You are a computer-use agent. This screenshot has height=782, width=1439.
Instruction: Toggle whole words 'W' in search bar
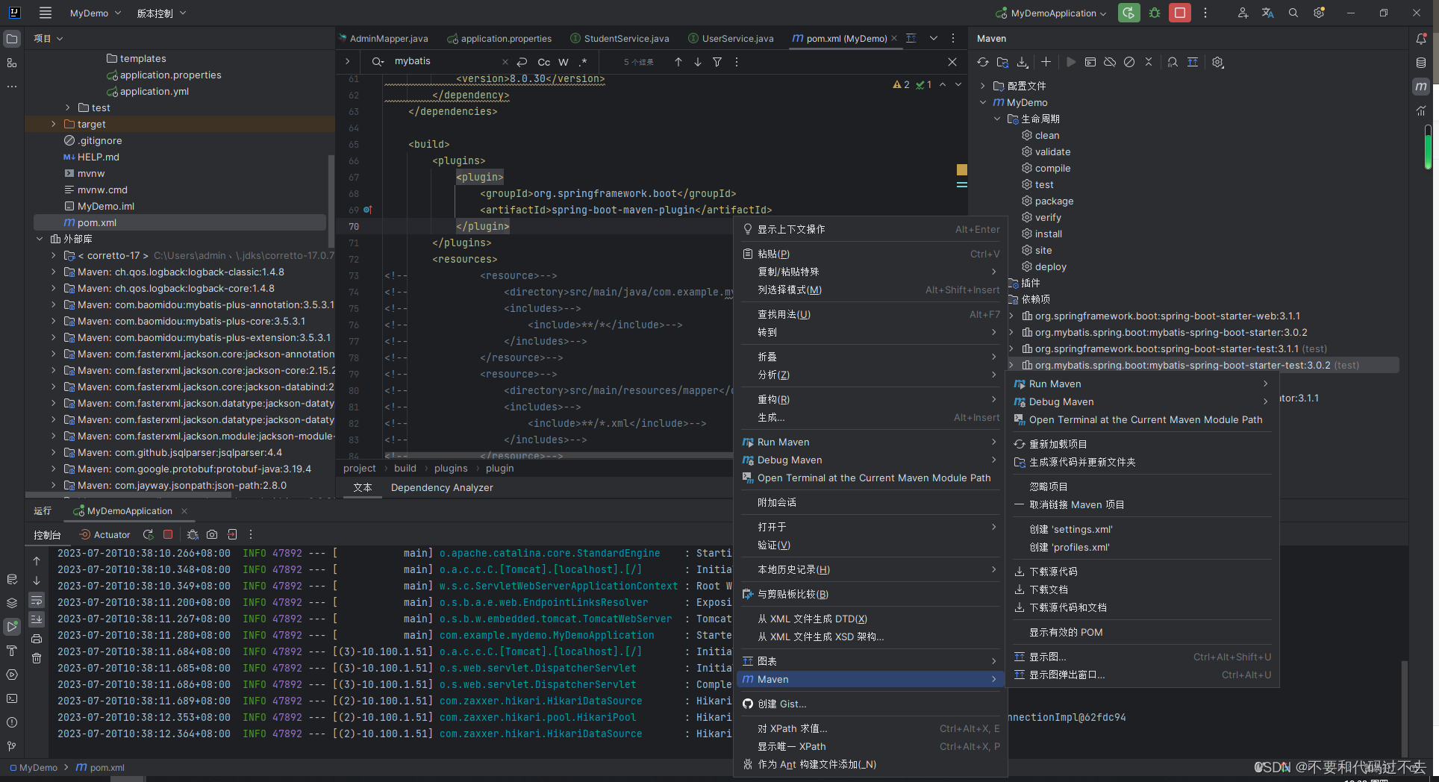click(x=564, y=62)
